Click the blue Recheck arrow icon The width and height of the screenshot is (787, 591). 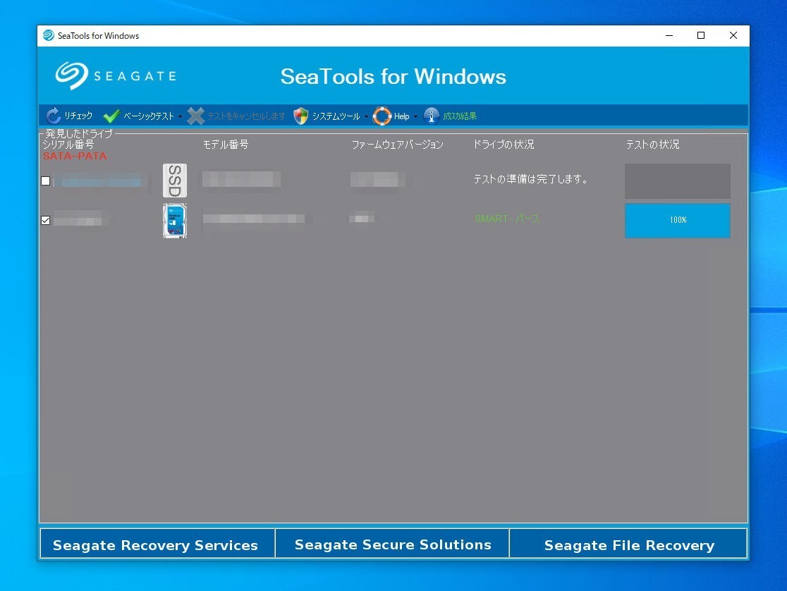(x=54, y=116)
